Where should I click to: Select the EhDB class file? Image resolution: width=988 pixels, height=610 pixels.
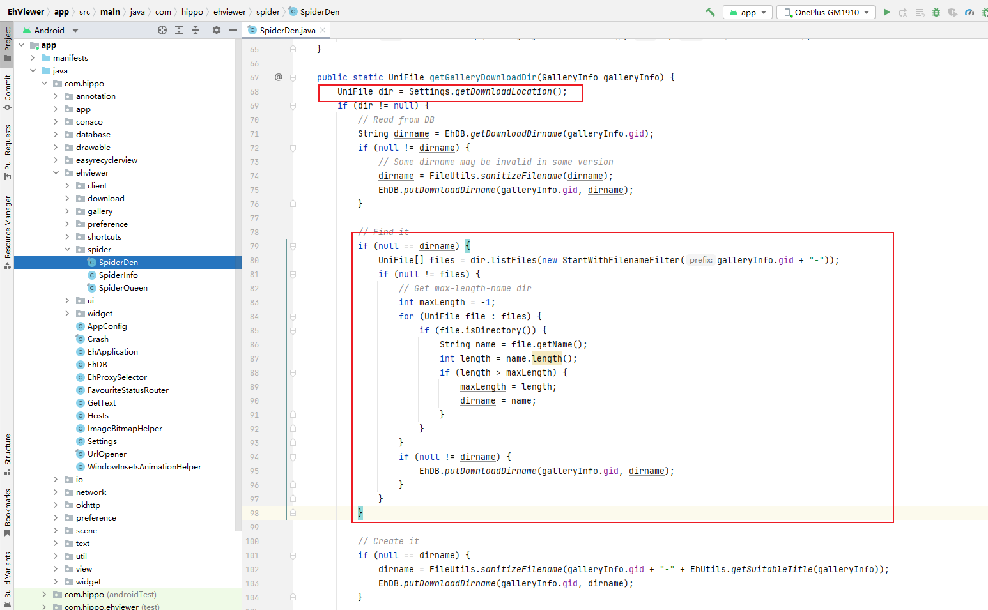point(97,365)
